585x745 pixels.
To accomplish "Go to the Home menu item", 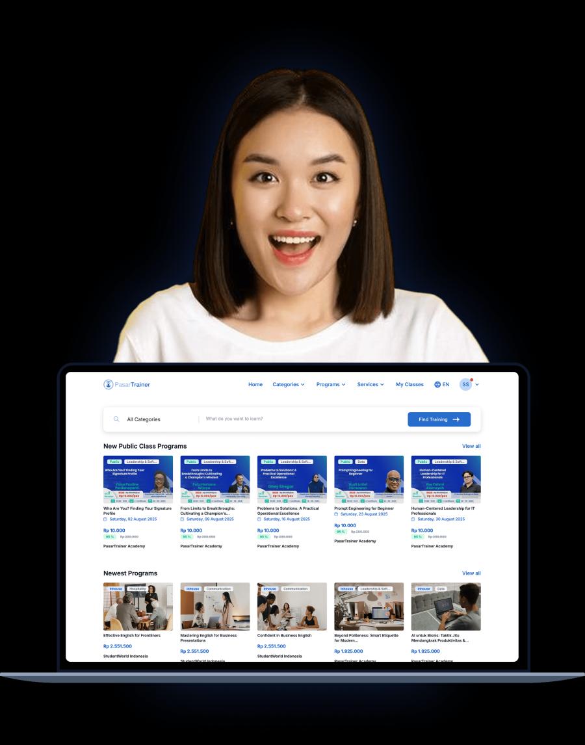I will click(x=255, y=384).
